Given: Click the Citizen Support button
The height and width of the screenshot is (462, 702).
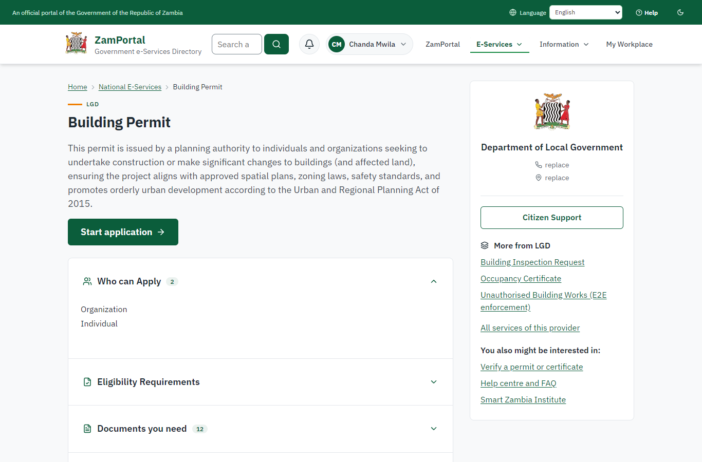Looking at the screenshot, I should tap(552, 218).
